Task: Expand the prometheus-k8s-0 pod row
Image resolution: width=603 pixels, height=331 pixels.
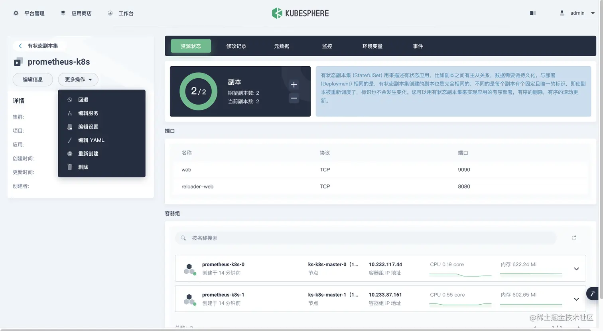Action: tap(576, 269)
